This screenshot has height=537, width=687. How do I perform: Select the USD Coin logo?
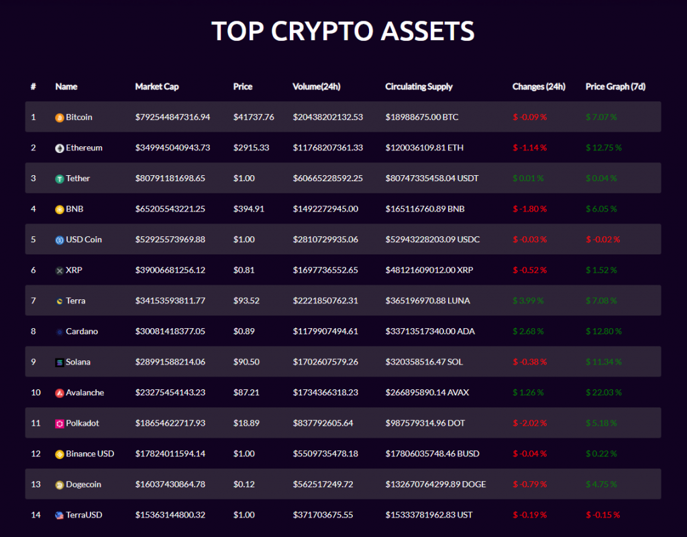[59, 239]
